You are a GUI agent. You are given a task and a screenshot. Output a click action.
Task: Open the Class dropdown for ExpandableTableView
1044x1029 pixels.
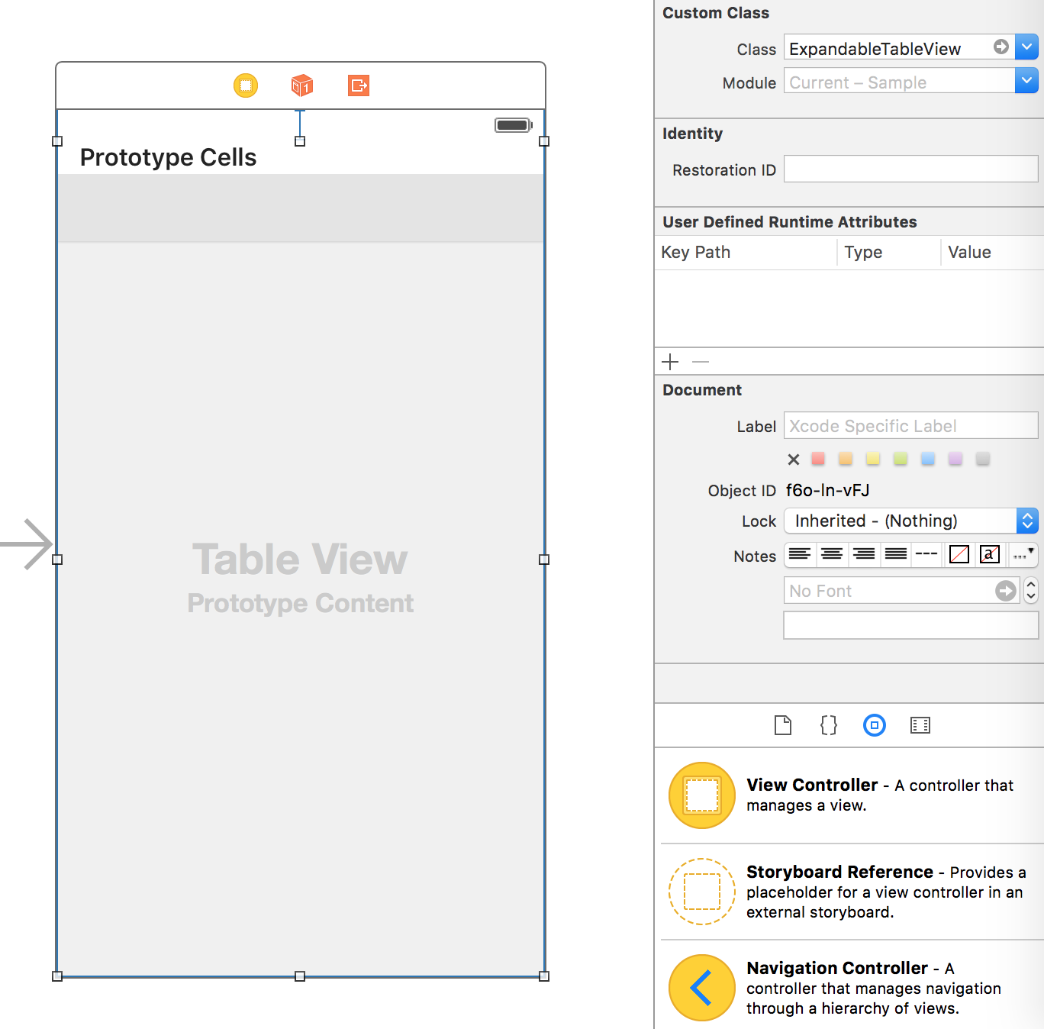click(1026, 47)
